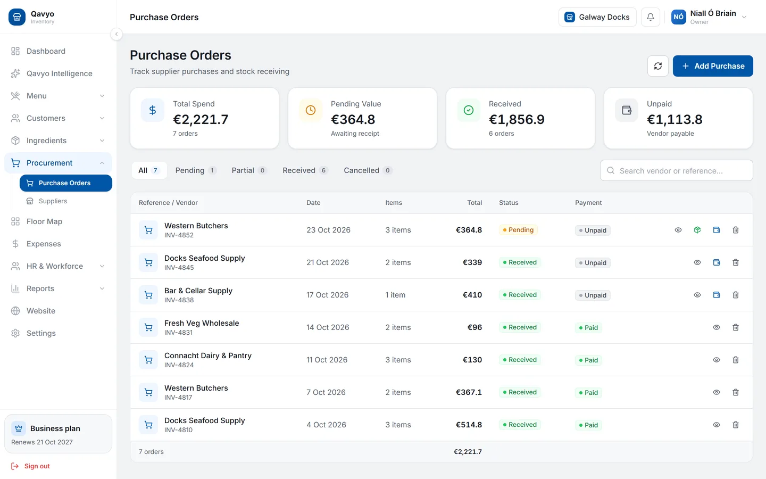The width and height of the screenshot is (766, 479).
Task: Open Suppliers in the sidebar
Action: [66, 201]
